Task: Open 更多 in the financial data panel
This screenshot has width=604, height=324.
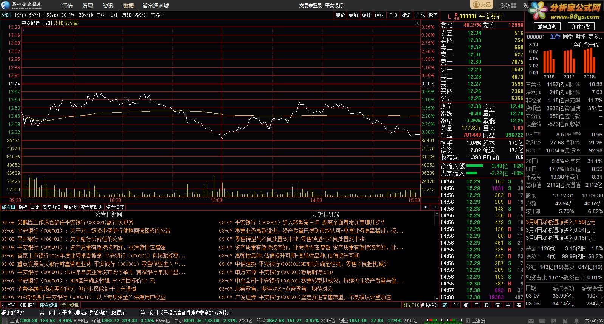Action: tap(595, 37)
